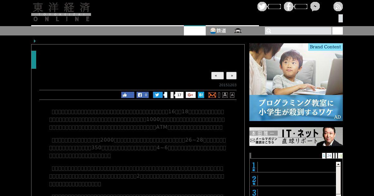Click the magnifier icon in search bar
The height and width of the screenshot is (196, 374).
click(269, 31)
